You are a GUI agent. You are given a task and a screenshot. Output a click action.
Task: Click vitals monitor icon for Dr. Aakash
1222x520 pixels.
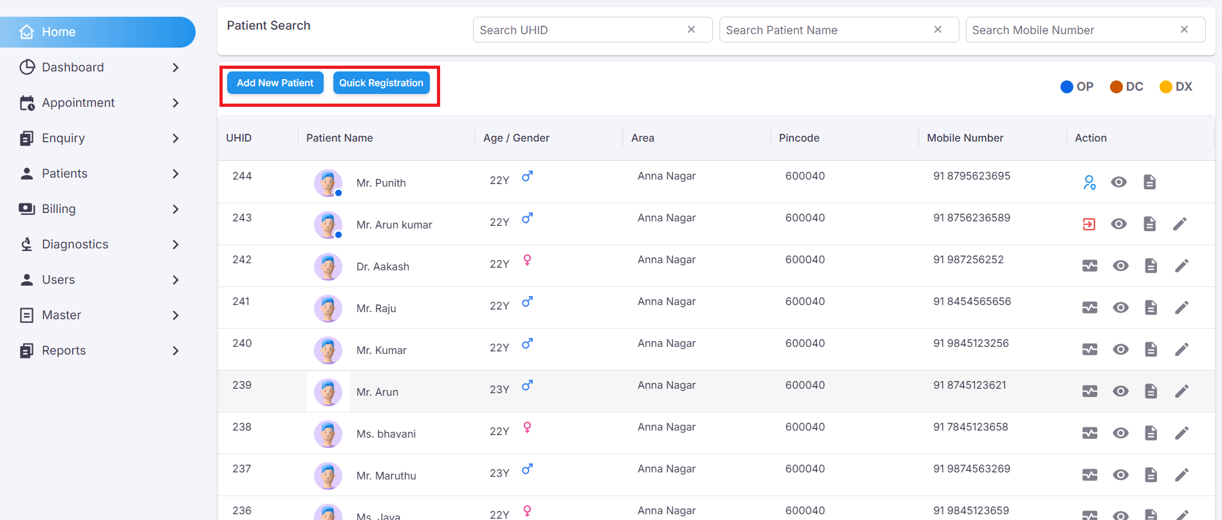1089,266
